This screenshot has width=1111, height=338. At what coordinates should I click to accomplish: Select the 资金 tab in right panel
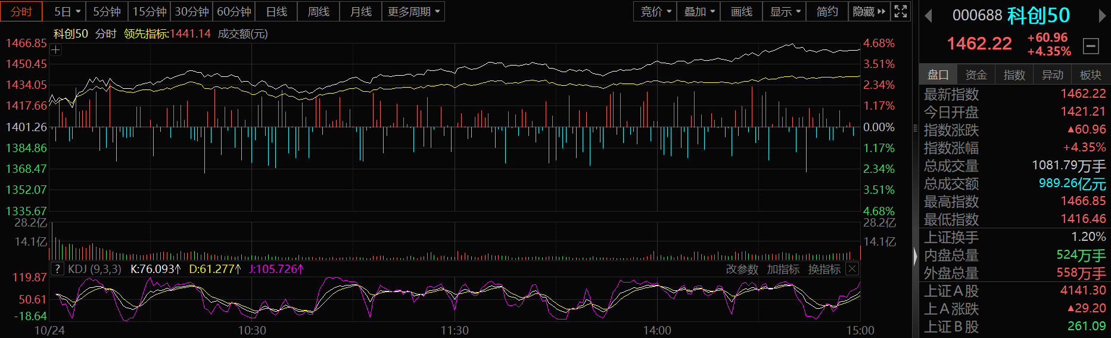976,75
